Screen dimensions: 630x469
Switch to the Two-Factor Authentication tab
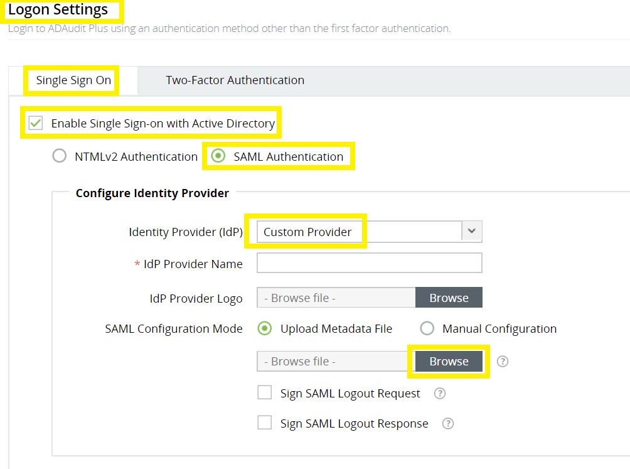pos(235,80)
